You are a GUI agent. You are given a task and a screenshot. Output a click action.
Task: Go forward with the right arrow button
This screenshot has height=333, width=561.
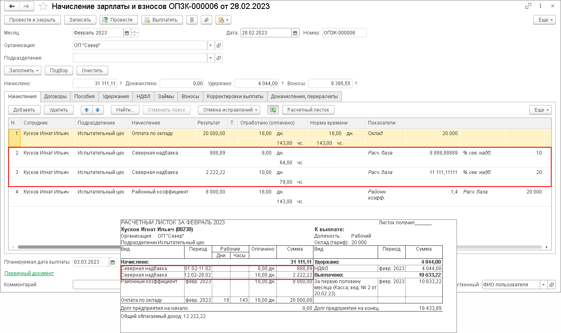coord(26,6)
